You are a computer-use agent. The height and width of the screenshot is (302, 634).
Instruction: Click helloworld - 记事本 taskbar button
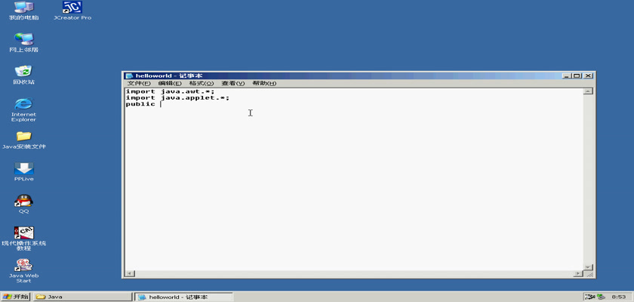pos(184,297)
